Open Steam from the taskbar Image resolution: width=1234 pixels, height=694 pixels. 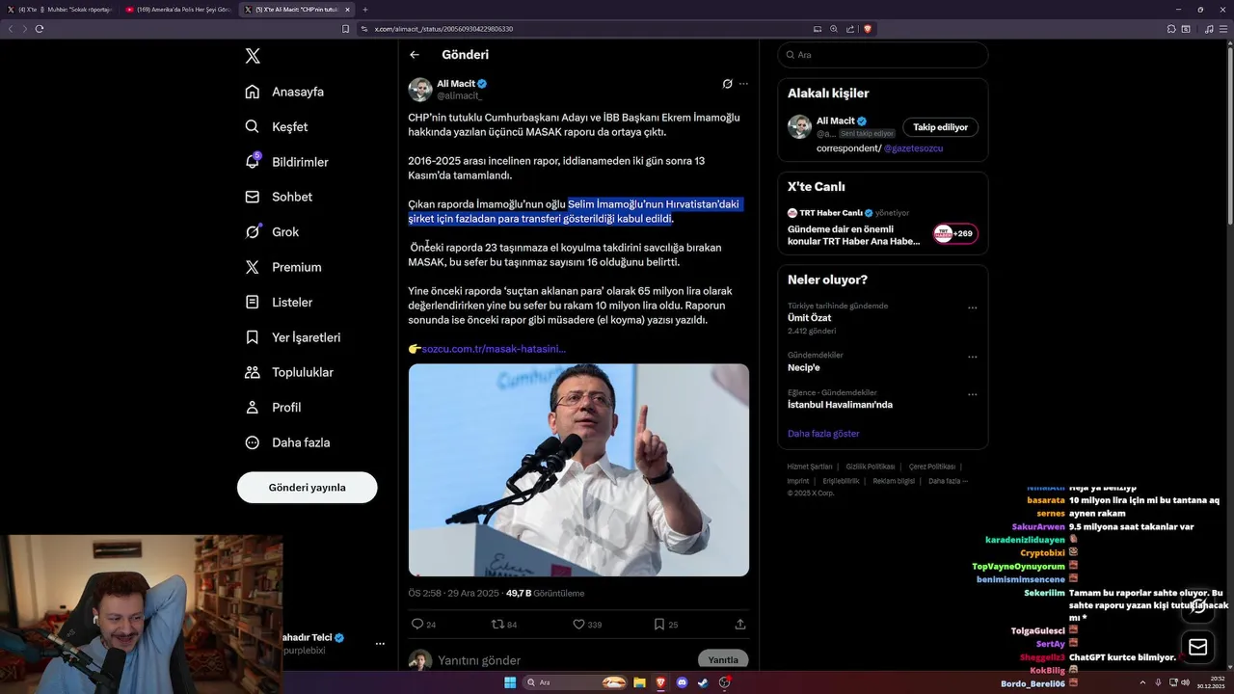click(x=703, y=682)
